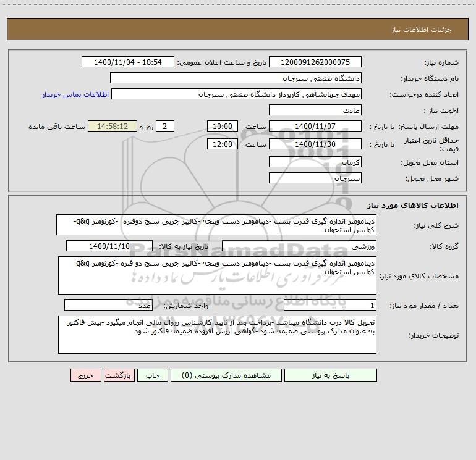Click label ساعت باقی مانده
476x460 pixels.
click(57, 127)
